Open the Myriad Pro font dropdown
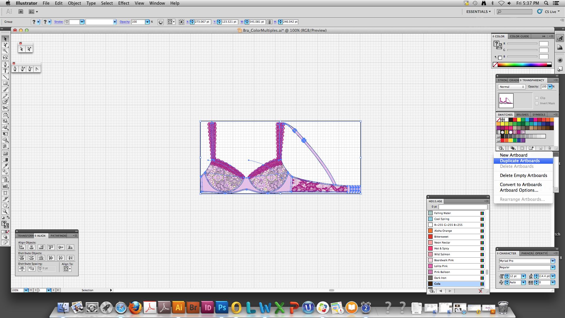The width and height of the screenshot is (565, 318). [x=553, y=261]
